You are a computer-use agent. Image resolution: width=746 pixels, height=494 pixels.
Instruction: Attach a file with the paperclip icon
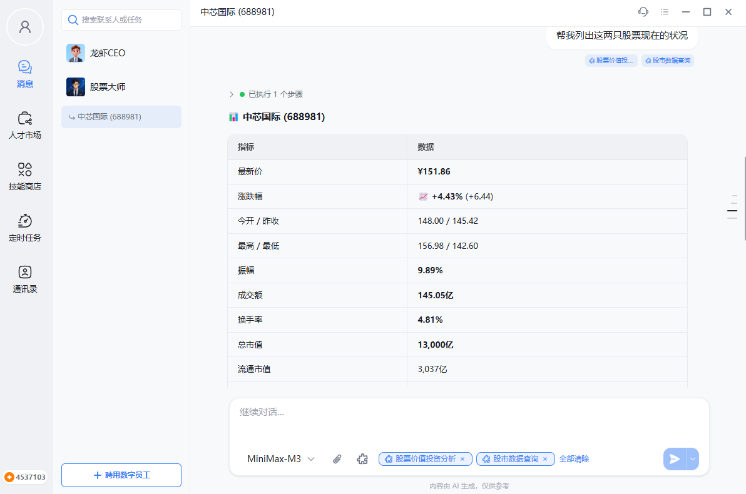tap(337, 459)
